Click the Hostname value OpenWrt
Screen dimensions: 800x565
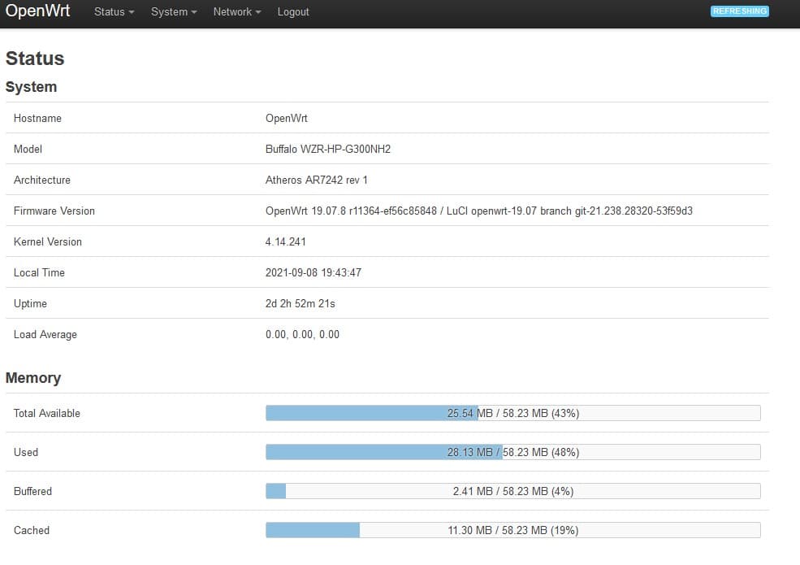point(286,118)
